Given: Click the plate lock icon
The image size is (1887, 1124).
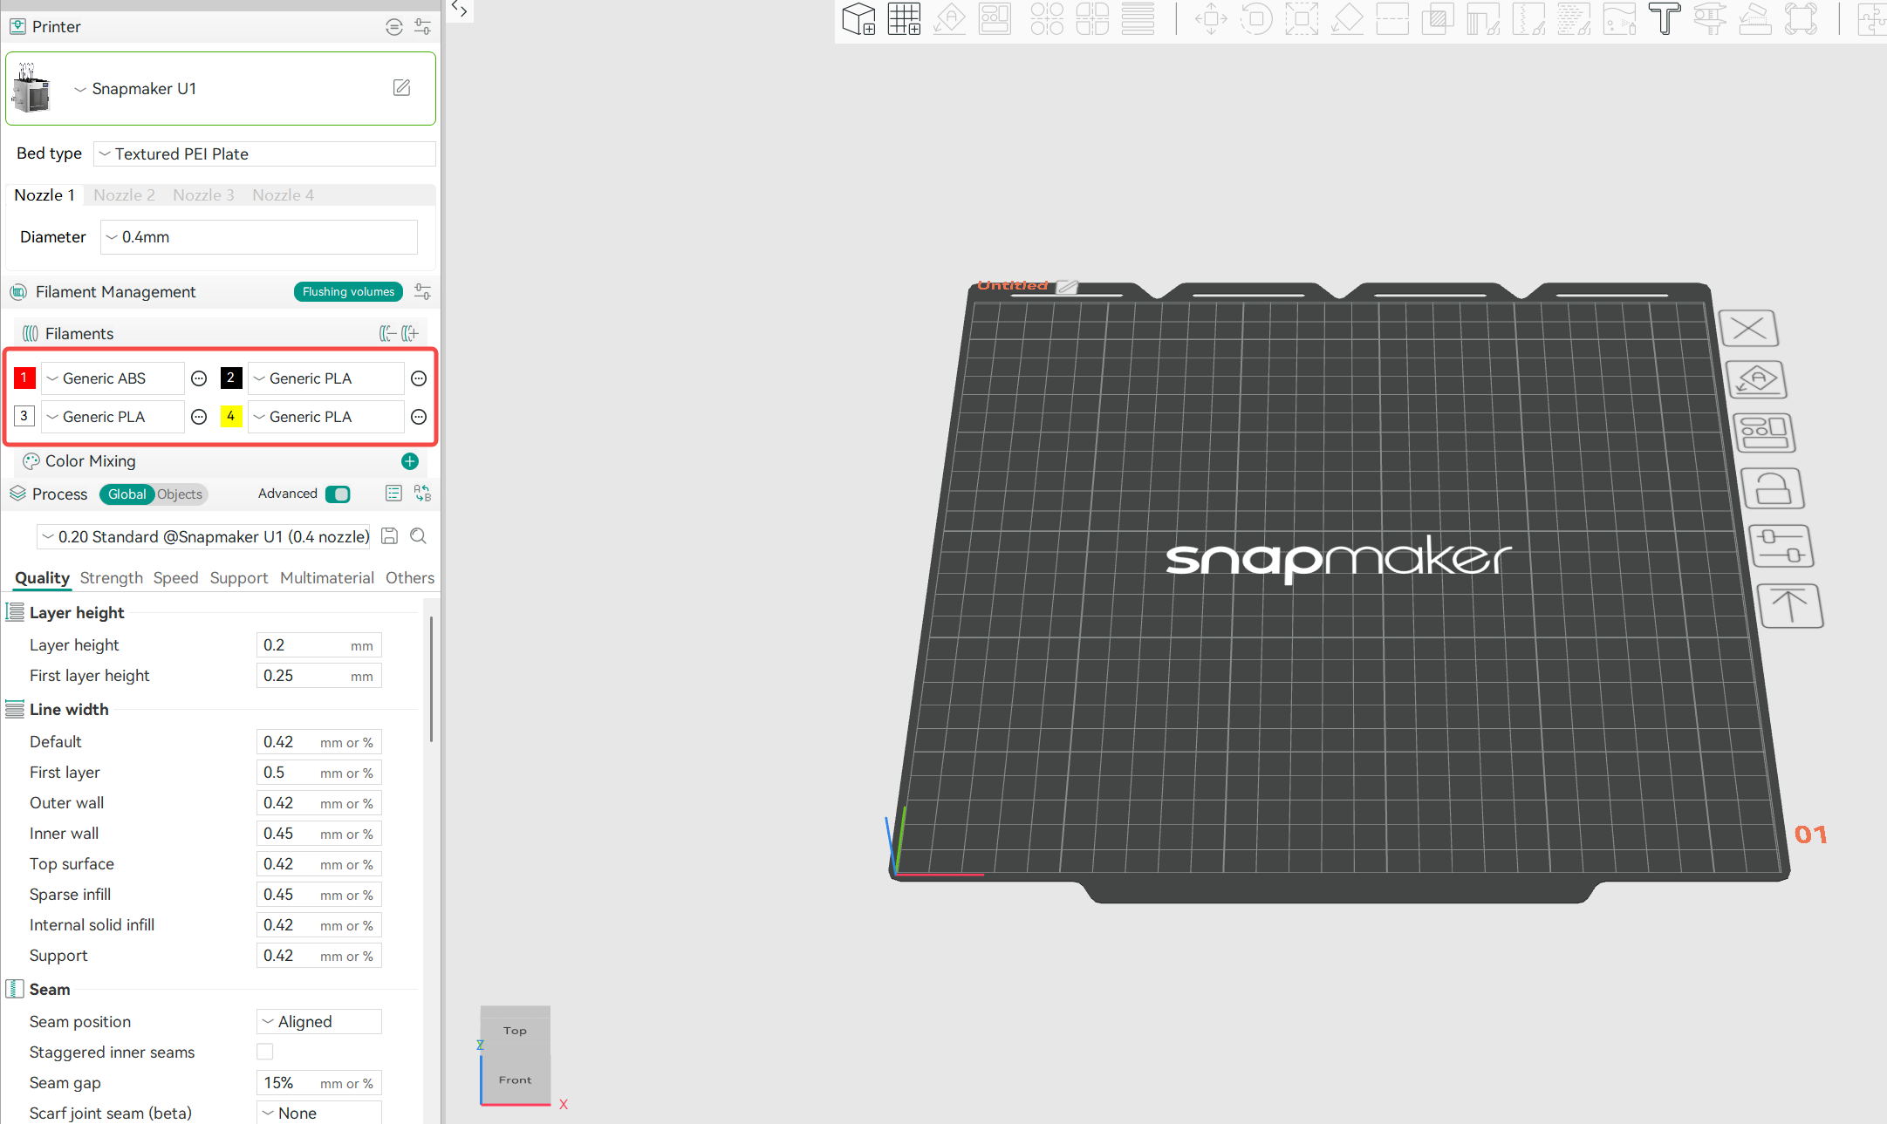Looking at the screenshot, I should point(1773,488).
